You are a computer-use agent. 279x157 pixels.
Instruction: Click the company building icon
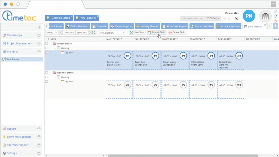point(265,16)
